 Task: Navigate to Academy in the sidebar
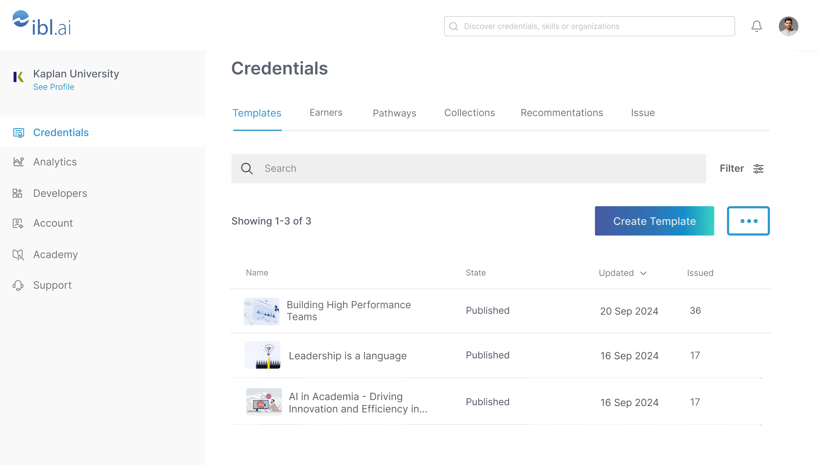tap(56, 254)
